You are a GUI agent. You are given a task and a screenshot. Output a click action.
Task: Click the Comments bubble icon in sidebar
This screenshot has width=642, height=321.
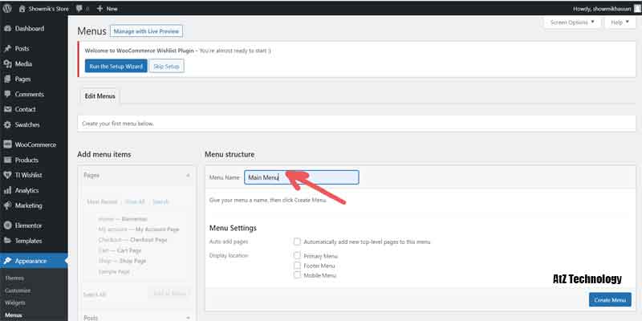8,94
